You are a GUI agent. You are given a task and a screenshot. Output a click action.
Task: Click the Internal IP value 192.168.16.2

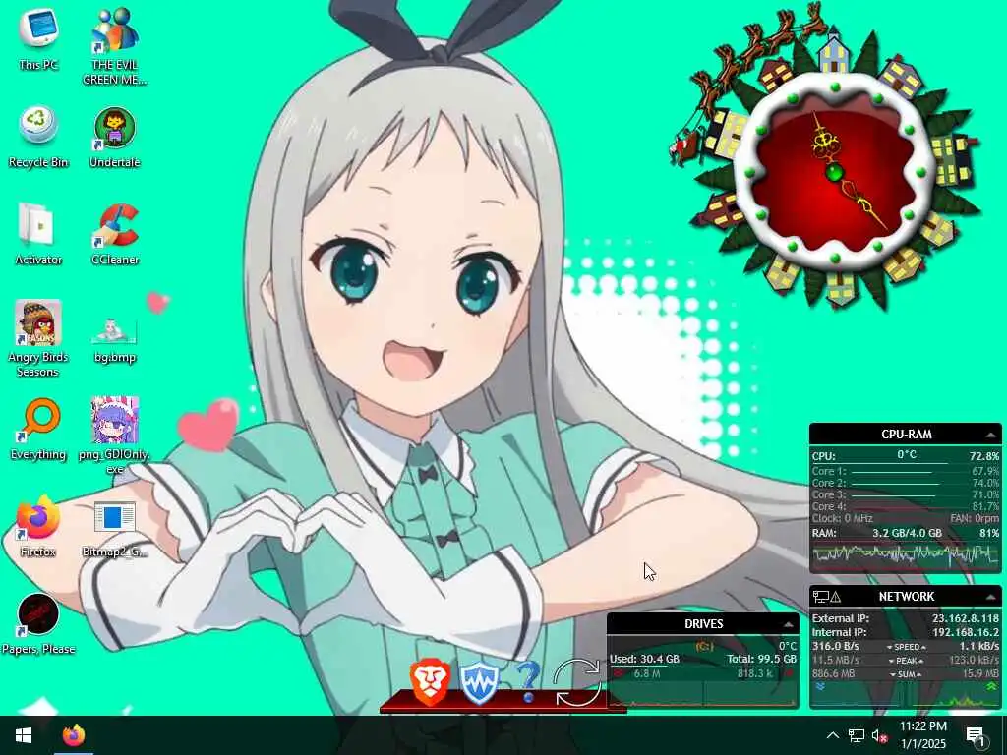tap(966, 632)
